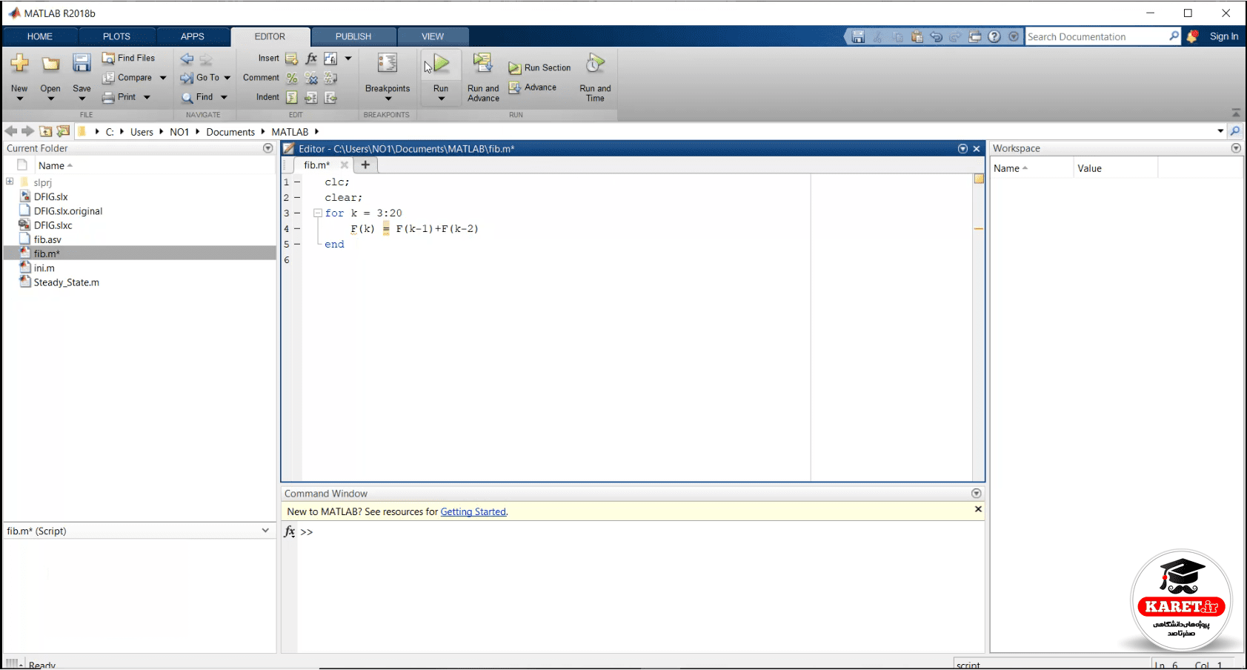Viewport: 1247px width, 670px height.
Task: Click the Run and Advance icon
Action: pyautogui.click(x=483, y=64)
